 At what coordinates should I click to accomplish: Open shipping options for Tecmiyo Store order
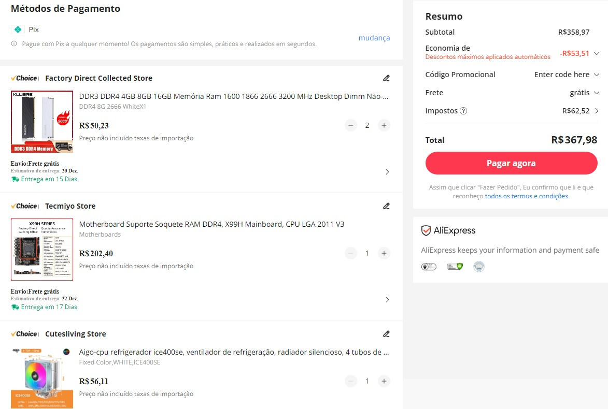point(387,300)
